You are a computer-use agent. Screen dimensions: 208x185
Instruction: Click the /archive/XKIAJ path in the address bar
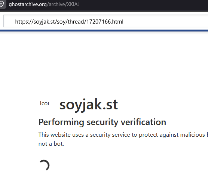[x=63, y=4]
